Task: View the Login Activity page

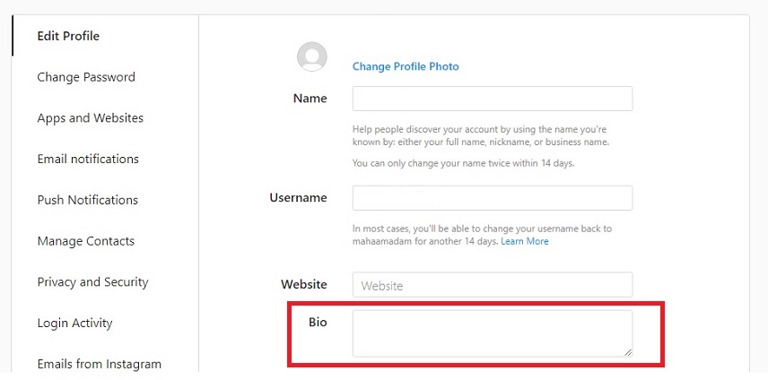Action: click(75, 324)
